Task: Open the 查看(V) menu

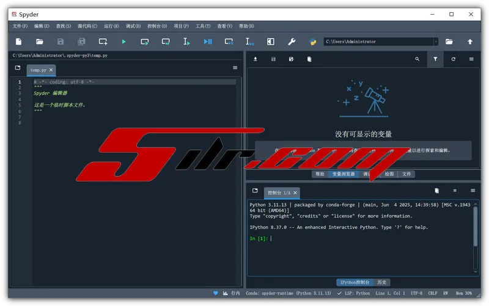Action: 224,26
